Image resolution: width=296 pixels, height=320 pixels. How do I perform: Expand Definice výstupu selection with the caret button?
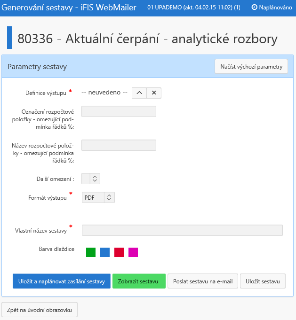coord(139,93)
